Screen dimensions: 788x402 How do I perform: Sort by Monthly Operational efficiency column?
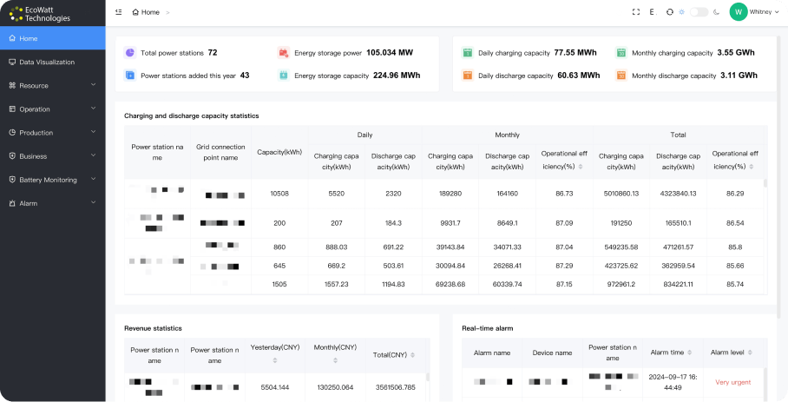pos(581,166)
